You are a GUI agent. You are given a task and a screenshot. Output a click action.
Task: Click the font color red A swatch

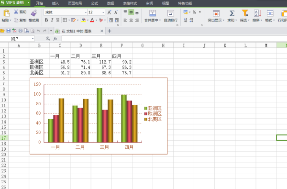point(92,20)
